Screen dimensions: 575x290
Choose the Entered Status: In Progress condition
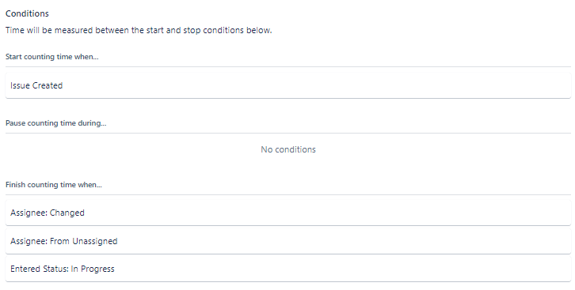pos(287,269)
